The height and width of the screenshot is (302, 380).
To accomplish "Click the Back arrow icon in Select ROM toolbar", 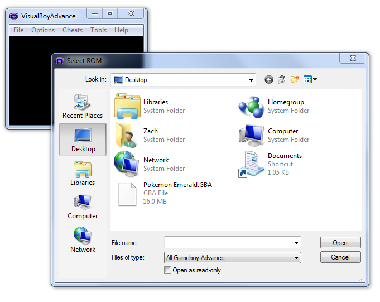I will coord(269,79).
